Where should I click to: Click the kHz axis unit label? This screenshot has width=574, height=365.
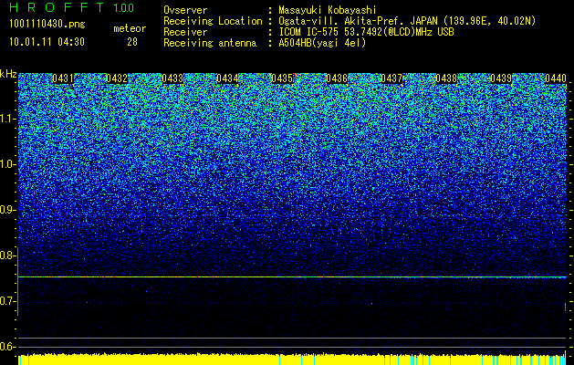coord(8,74)
